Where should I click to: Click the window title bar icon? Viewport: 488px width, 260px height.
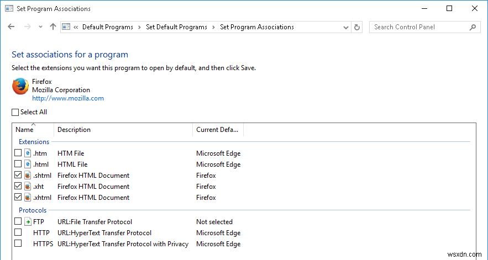tap(9, 8)
